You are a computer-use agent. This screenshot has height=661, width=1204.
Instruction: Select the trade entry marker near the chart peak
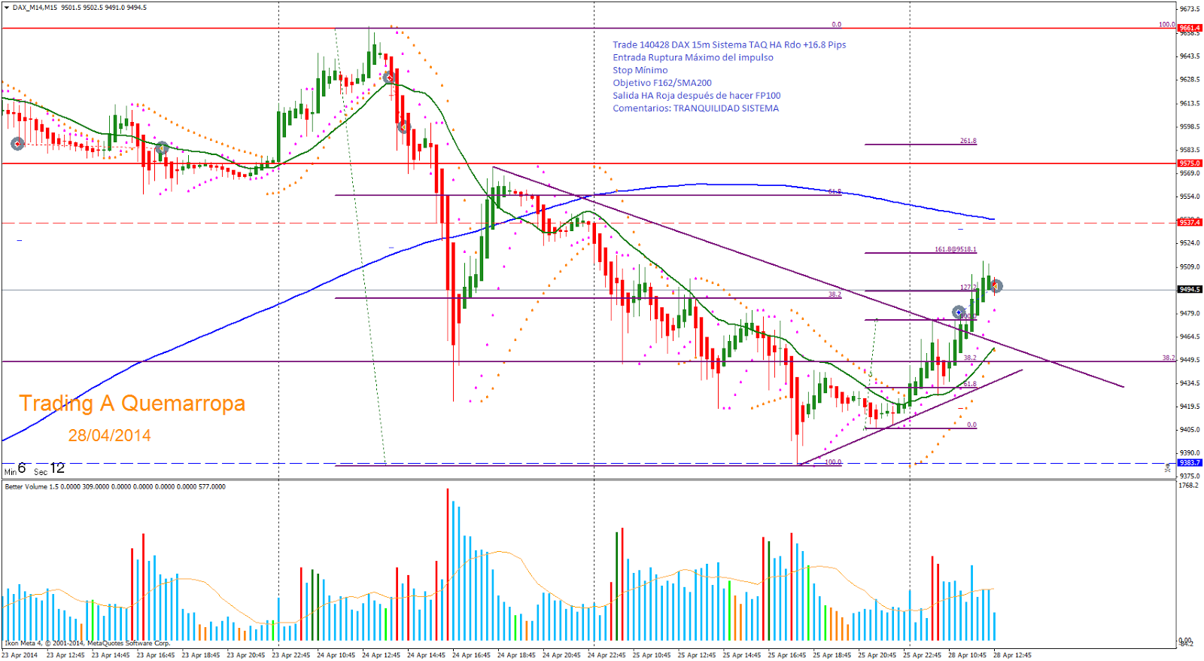389,78
